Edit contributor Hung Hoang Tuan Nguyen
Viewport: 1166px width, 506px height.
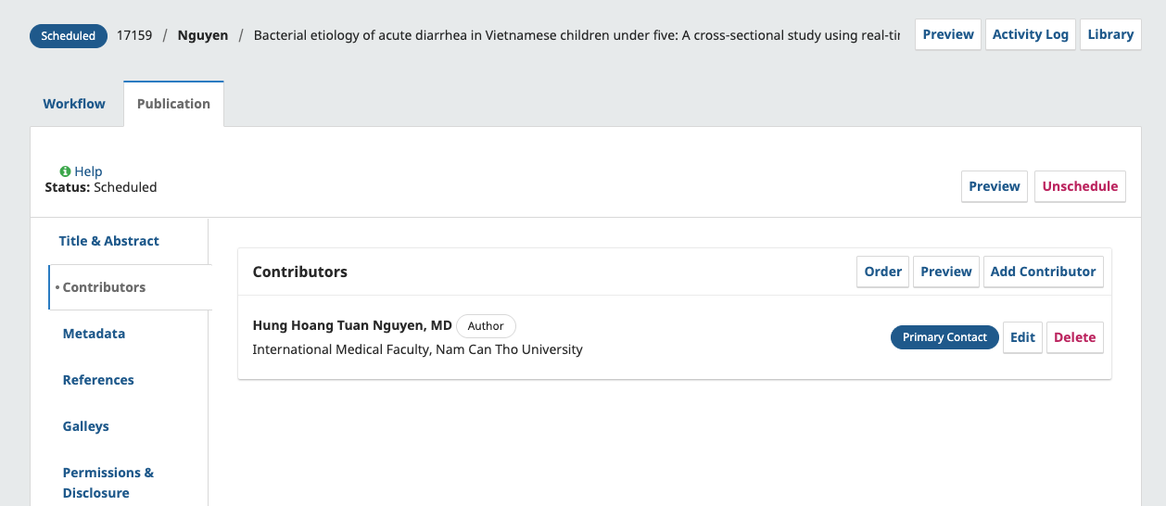pyautogui.click(x=1022, y=337)
